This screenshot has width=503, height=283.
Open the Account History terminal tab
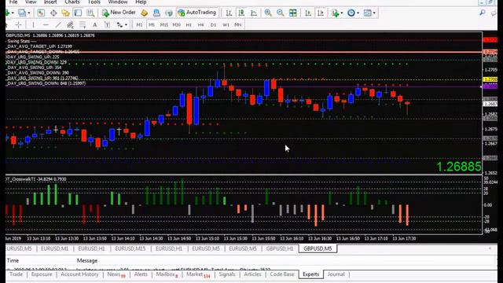[x=79, y=274]
